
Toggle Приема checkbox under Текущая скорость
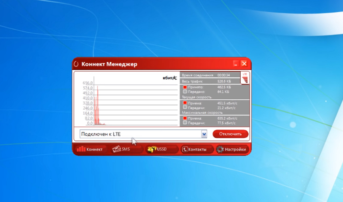185,103
